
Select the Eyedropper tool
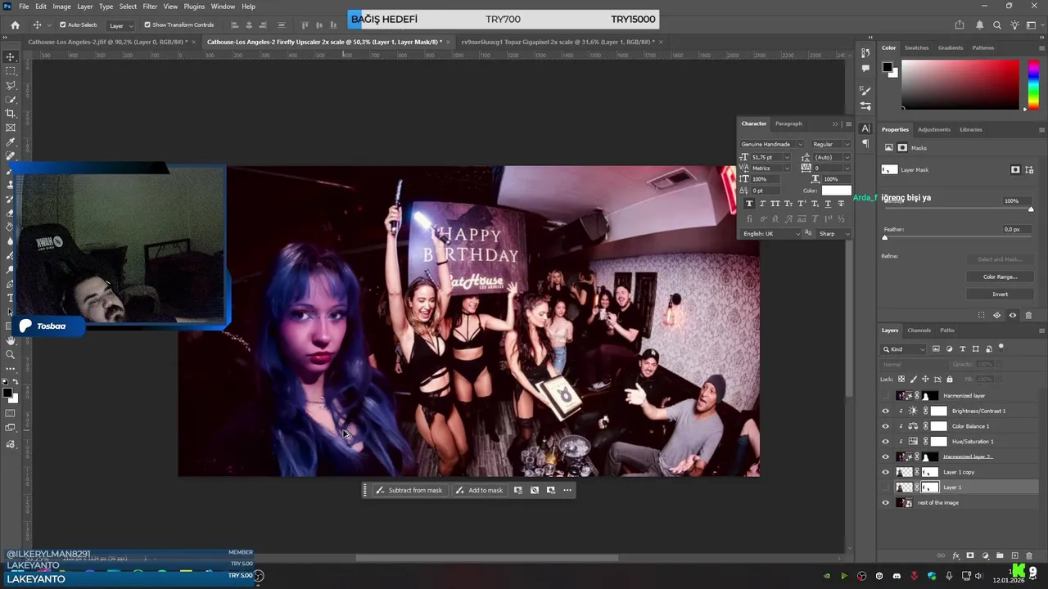[11, 142]
